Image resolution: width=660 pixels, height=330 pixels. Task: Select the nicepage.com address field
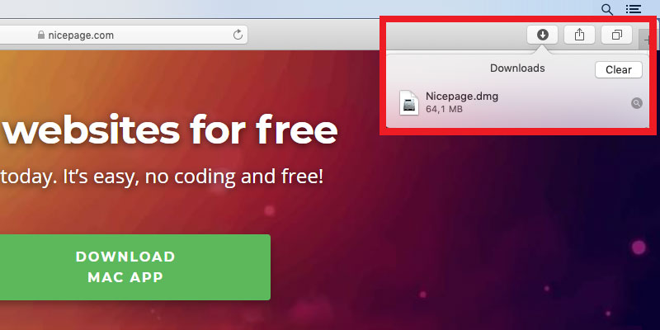124,35
